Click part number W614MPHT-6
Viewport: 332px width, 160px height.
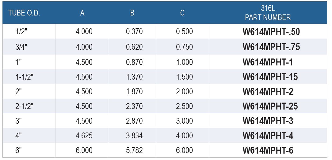click(x=268, y=150)
